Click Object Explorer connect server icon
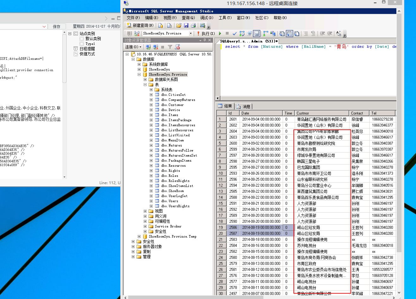This screenshot has height=299, width=416. point(148,47)
